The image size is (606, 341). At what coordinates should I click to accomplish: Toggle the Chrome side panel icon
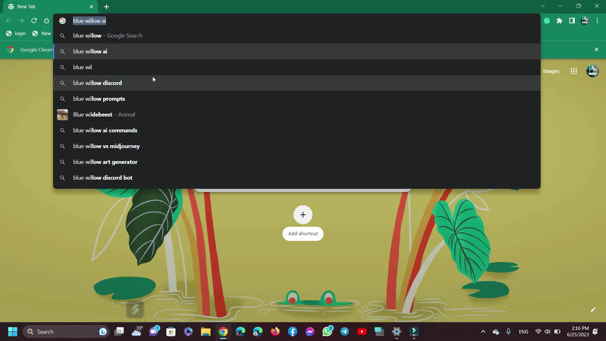(572, 21)
